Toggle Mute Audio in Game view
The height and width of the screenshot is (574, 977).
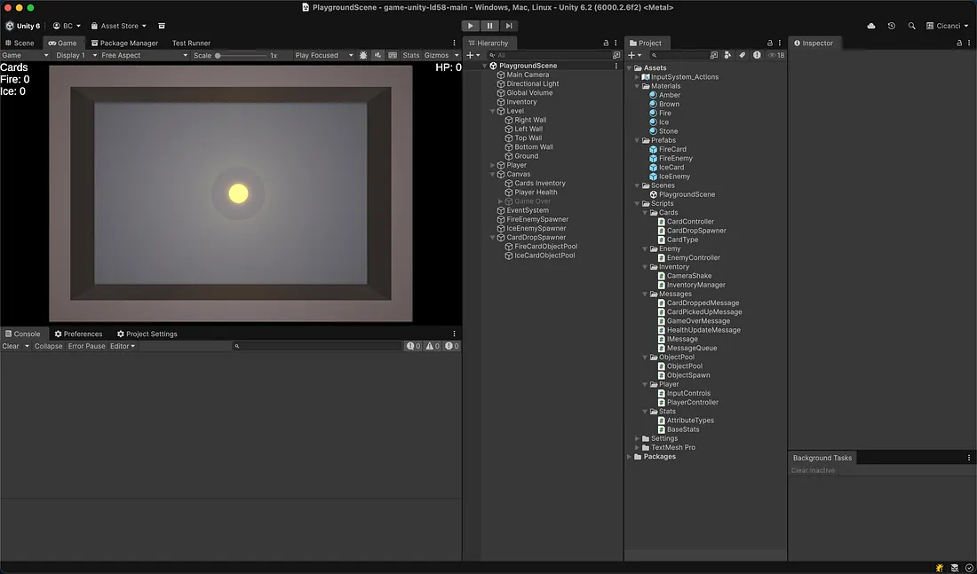pyautogui.click(x=377, y=55)
